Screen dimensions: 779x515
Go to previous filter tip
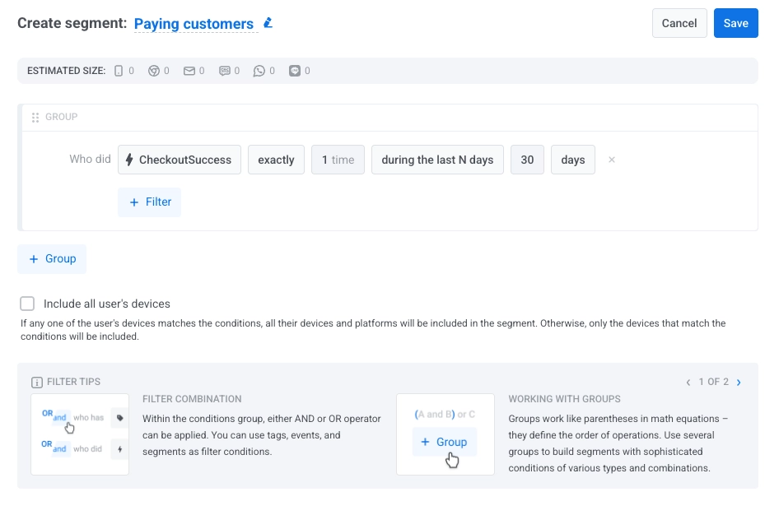[x=688, y=382]
